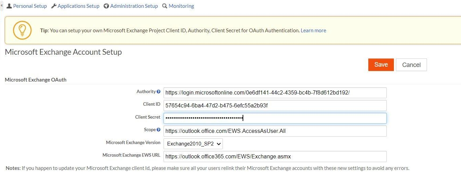
Task: Open the Authority help question-mark icon
Action: click(158, 92)
